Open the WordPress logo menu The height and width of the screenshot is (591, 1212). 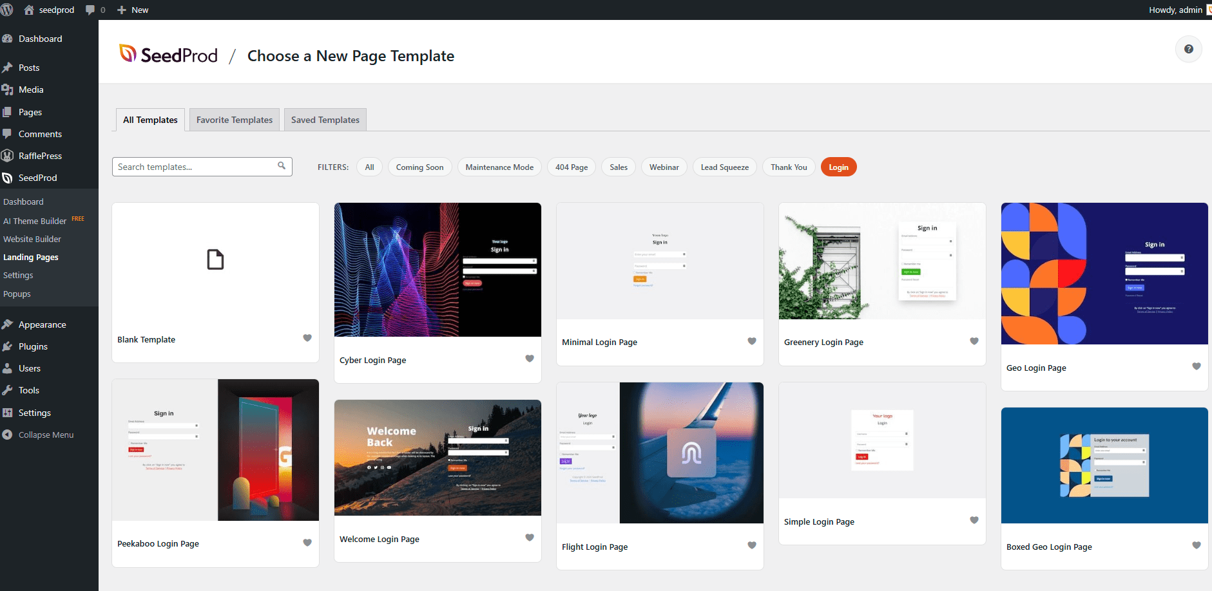7,10
